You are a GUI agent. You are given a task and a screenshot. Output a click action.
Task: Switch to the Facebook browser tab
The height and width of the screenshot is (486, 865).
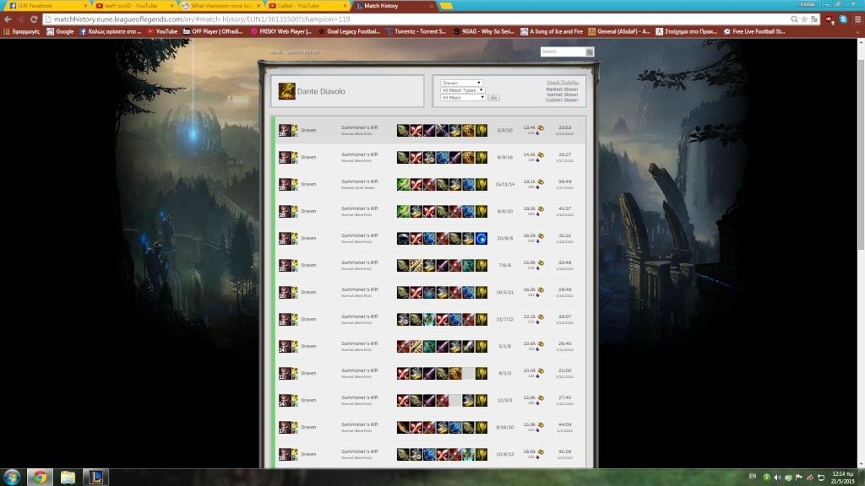click(46, 6)
